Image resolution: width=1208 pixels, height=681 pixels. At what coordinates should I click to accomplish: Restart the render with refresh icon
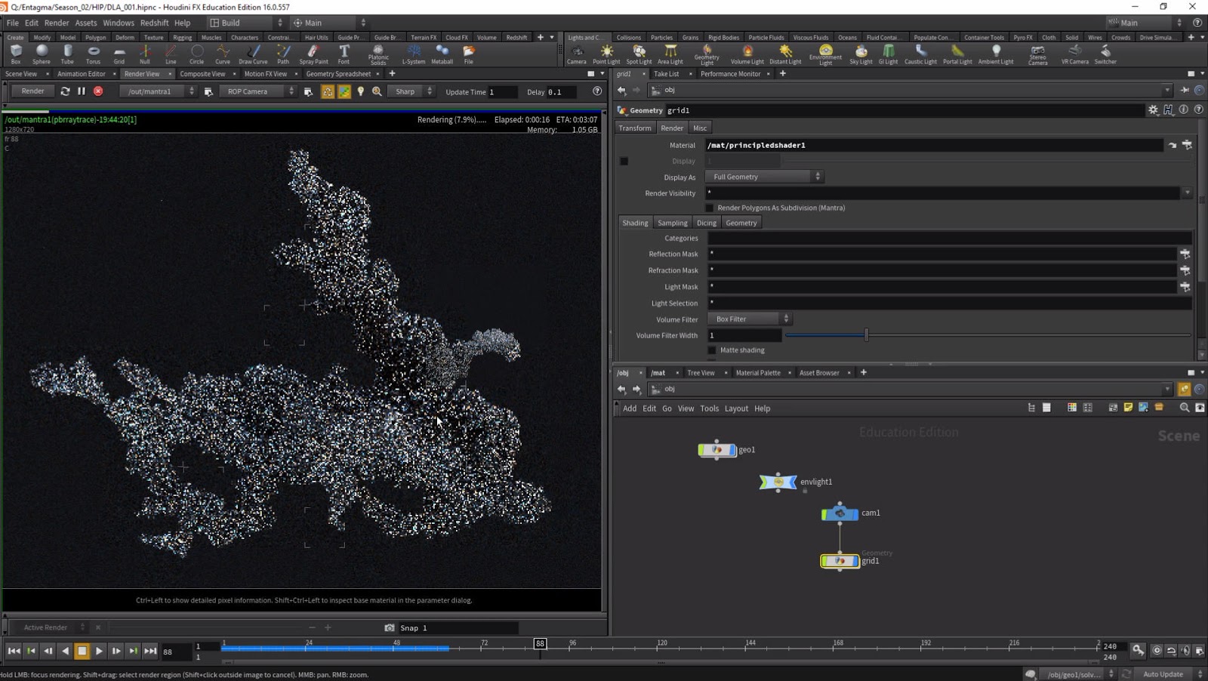pyautogui.click(x=65, y=91)
